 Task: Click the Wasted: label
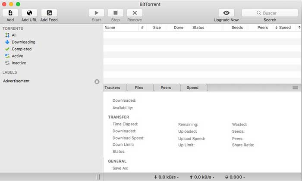point(239,125)
